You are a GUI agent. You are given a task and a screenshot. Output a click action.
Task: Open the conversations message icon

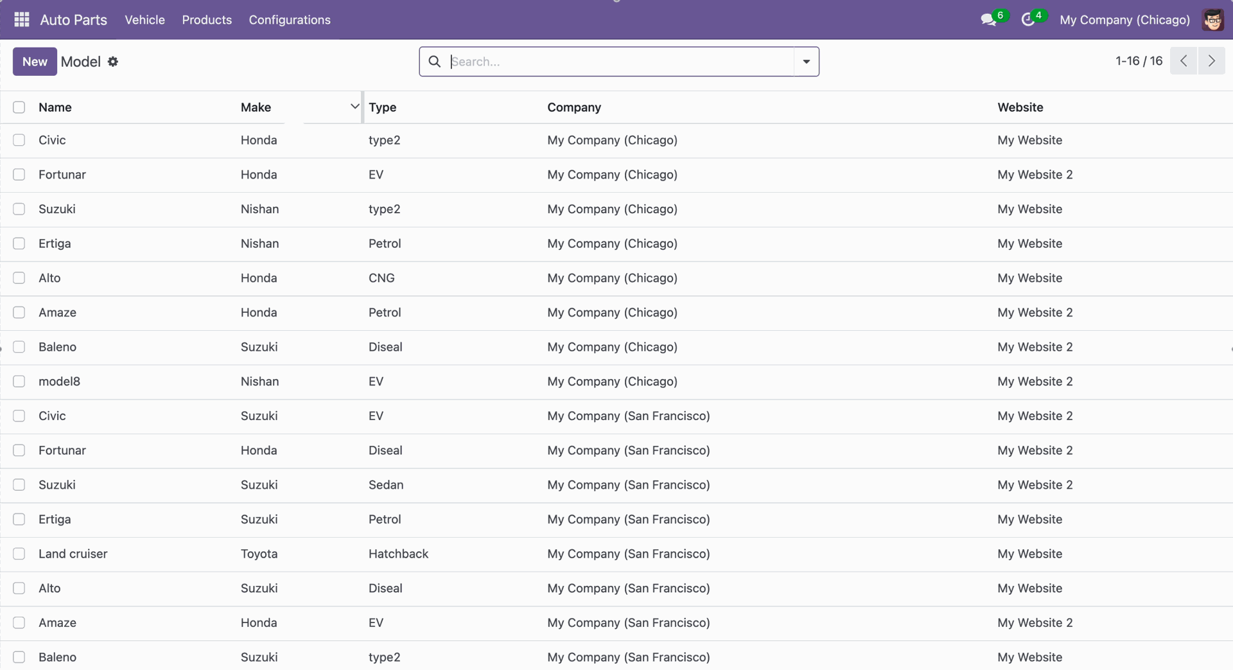[x=988, y=20]
